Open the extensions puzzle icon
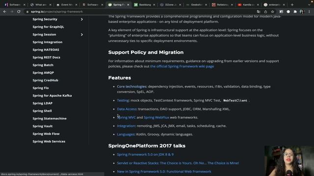 295,12
